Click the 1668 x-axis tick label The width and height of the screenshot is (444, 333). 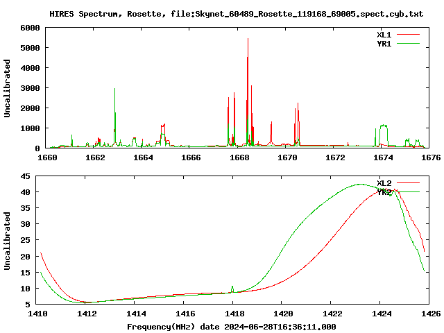(239, 157)
